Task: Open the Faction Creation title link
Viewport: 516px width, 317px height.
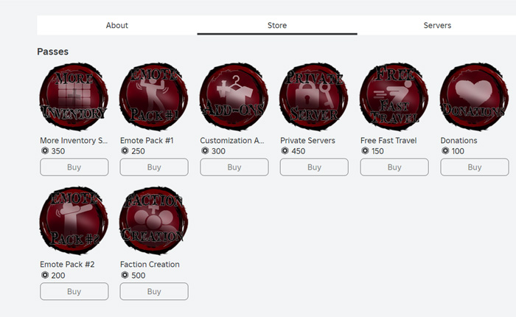Action: pos(150,265)
